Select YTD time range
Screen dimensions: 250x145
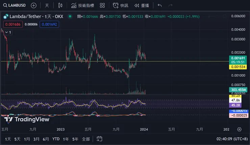pyautogui.click(x=56, y=139)
